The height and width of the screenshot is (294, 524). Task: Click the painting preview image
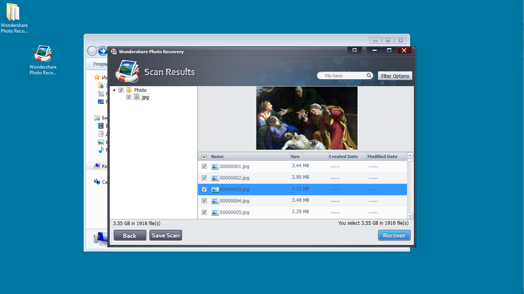point(307,118)
